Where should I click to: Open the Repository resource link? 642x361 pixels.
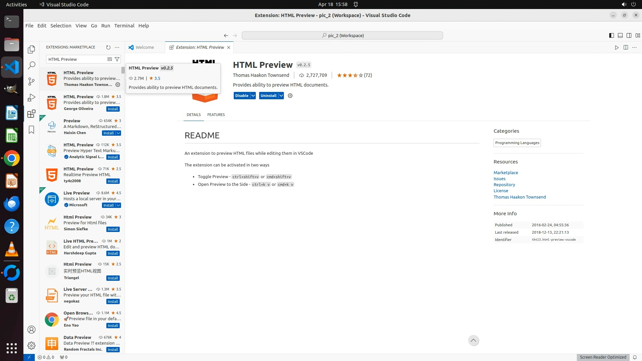(504, 185)
